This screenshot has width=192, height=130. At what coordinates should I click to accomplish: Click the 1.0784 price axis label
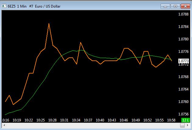(183, 27)
